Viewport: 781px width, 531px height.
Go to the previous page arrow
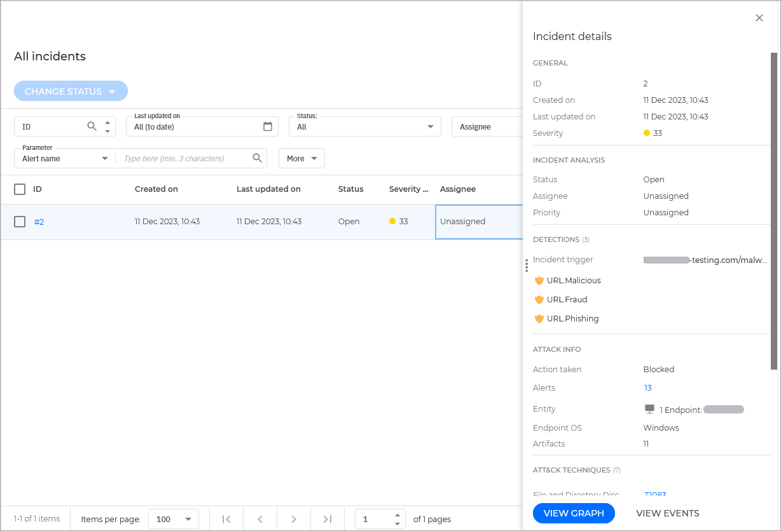(260, 519)
